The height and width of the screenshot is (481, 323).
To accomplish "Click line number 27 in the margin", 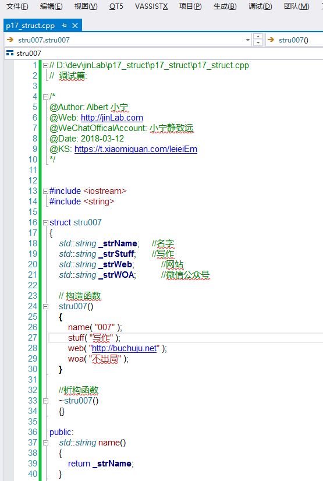I will 33,338.
